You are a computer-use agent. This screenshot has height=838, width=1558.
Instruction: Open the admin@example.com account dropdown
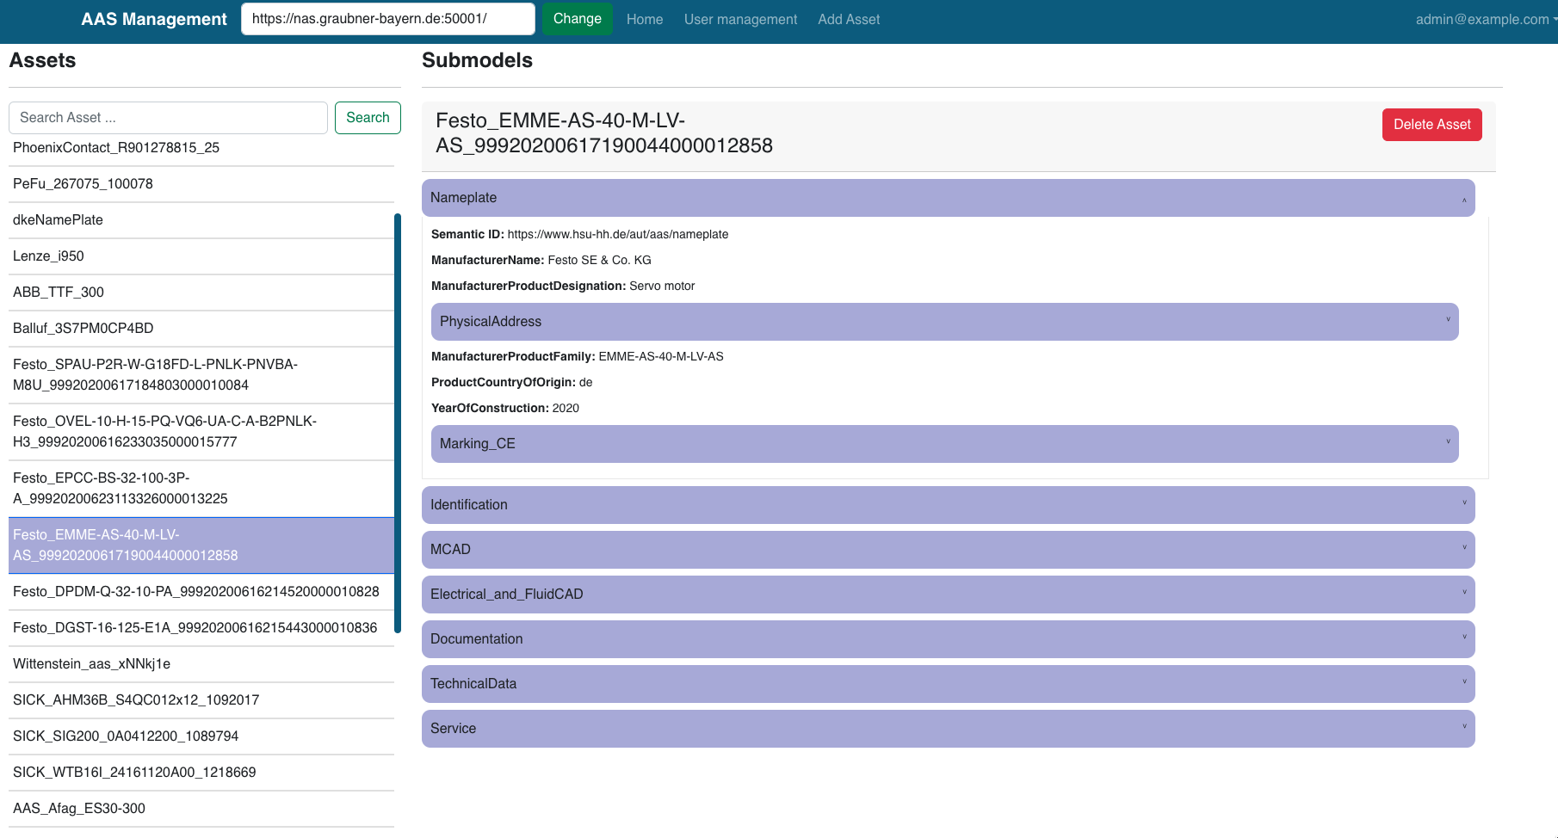point(1484,18)
